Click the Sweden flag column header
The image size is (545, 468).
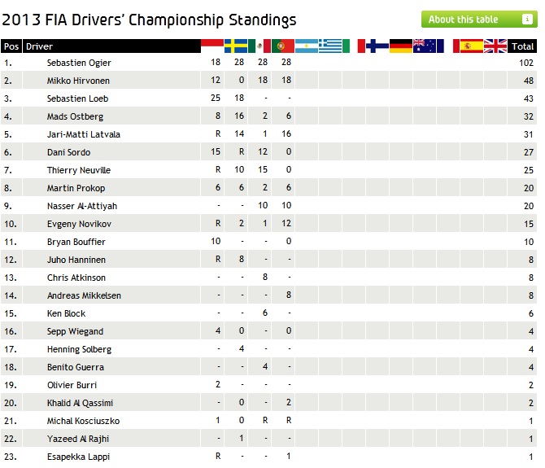[236, 46]
